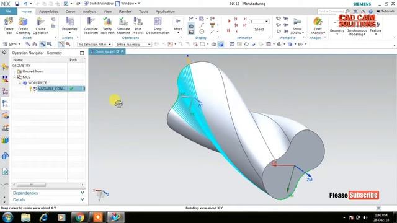397x223 pixels.
Task: Click the Create Tool icon
Action: pos(8,25)
